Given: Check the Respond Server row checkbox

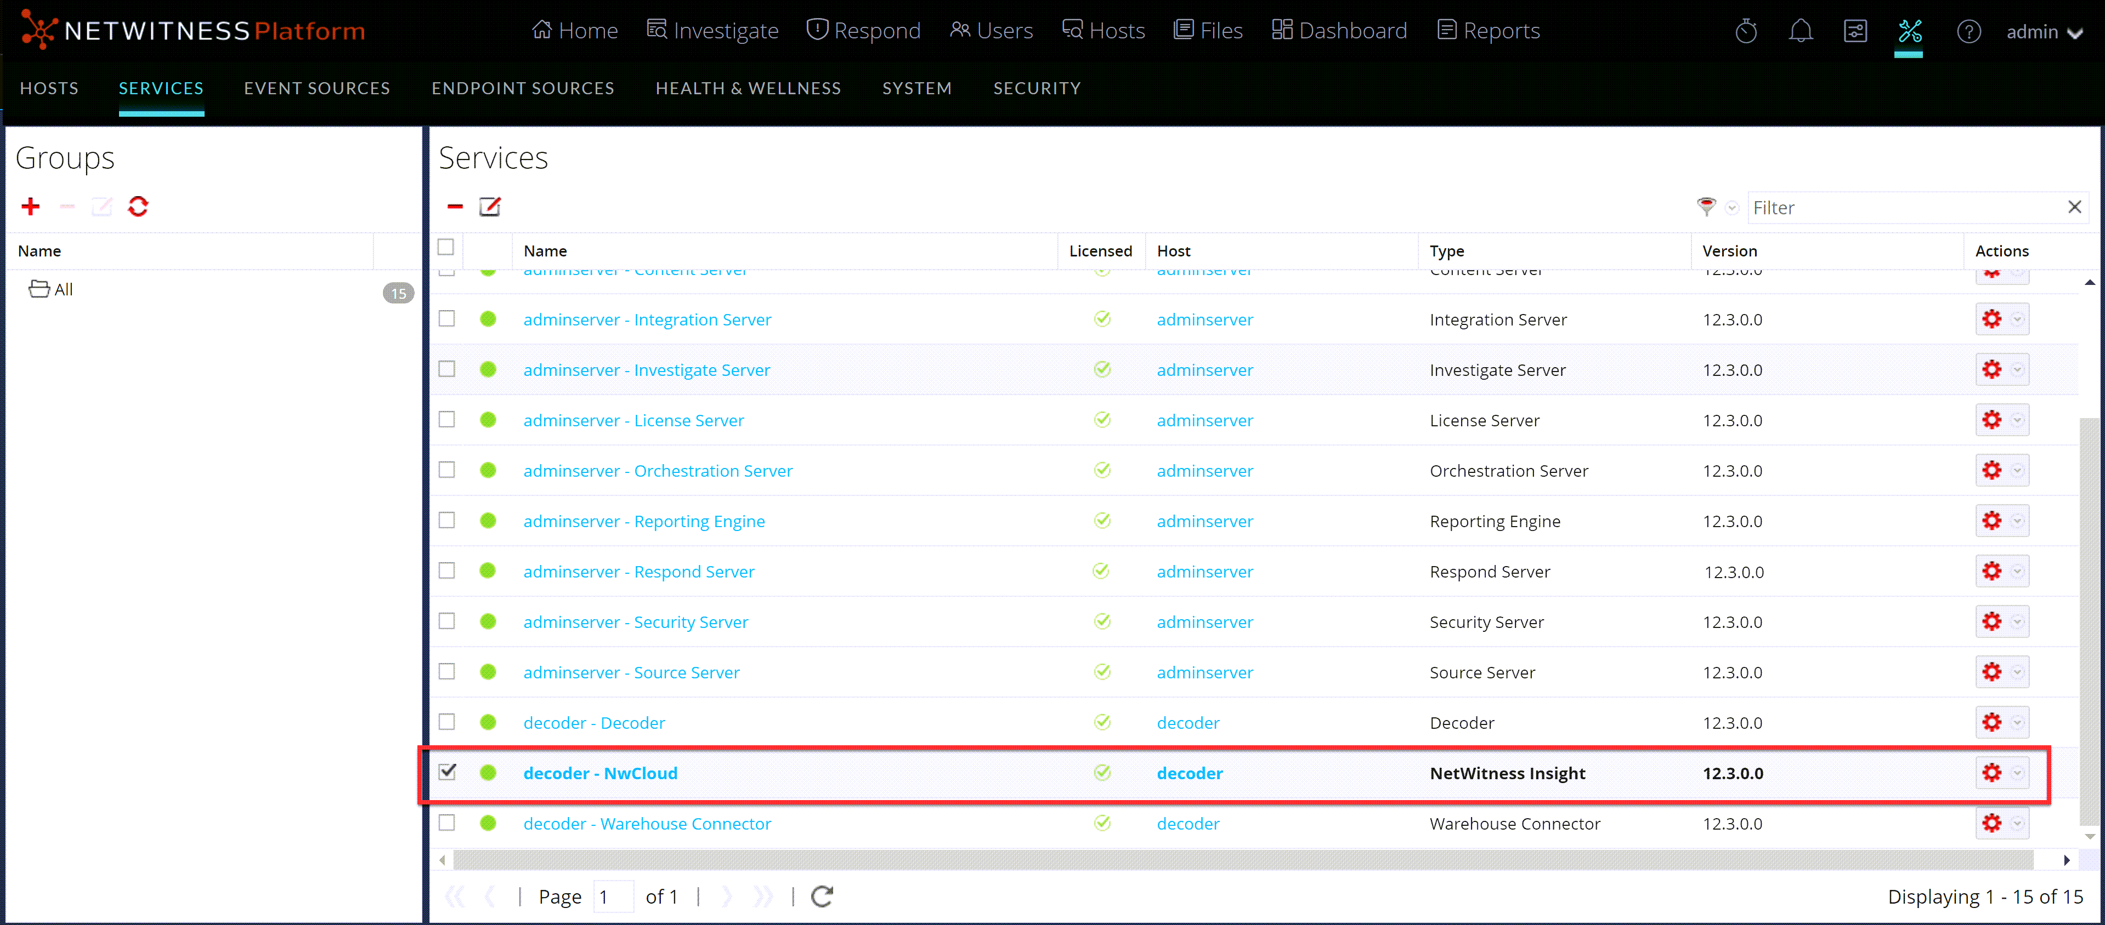Looking at the screenshot, I should (446, 570).
